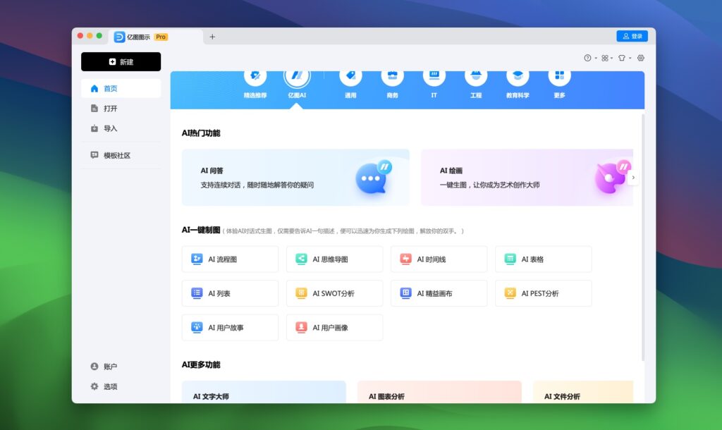Open the settings gear icon top right
The image size is (722, 430).
point(641,59)
